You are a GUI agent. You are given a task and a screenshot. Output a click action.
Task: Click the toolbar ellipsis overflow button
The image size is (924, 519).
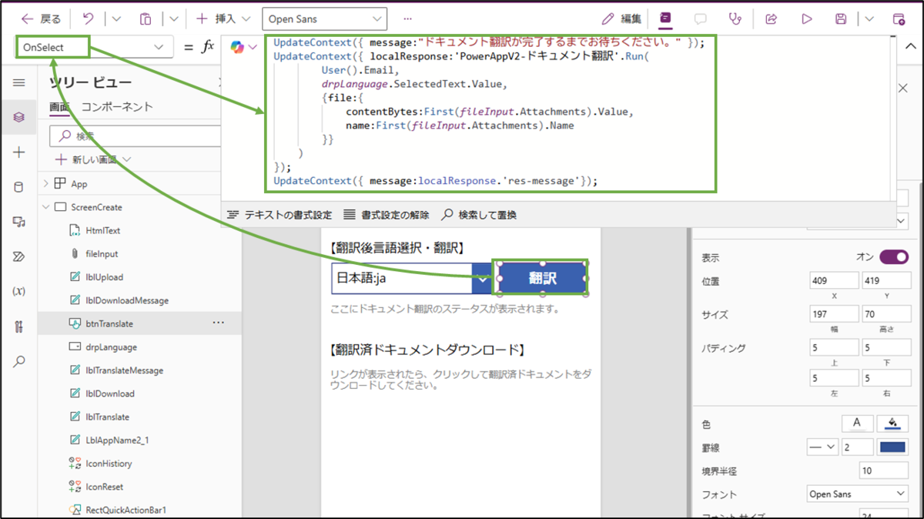pos(407,18)
